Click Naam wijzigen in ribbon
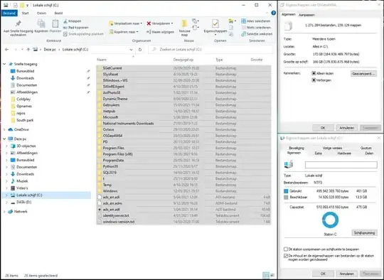The image size is (384, 280). [x=160, y=32]
